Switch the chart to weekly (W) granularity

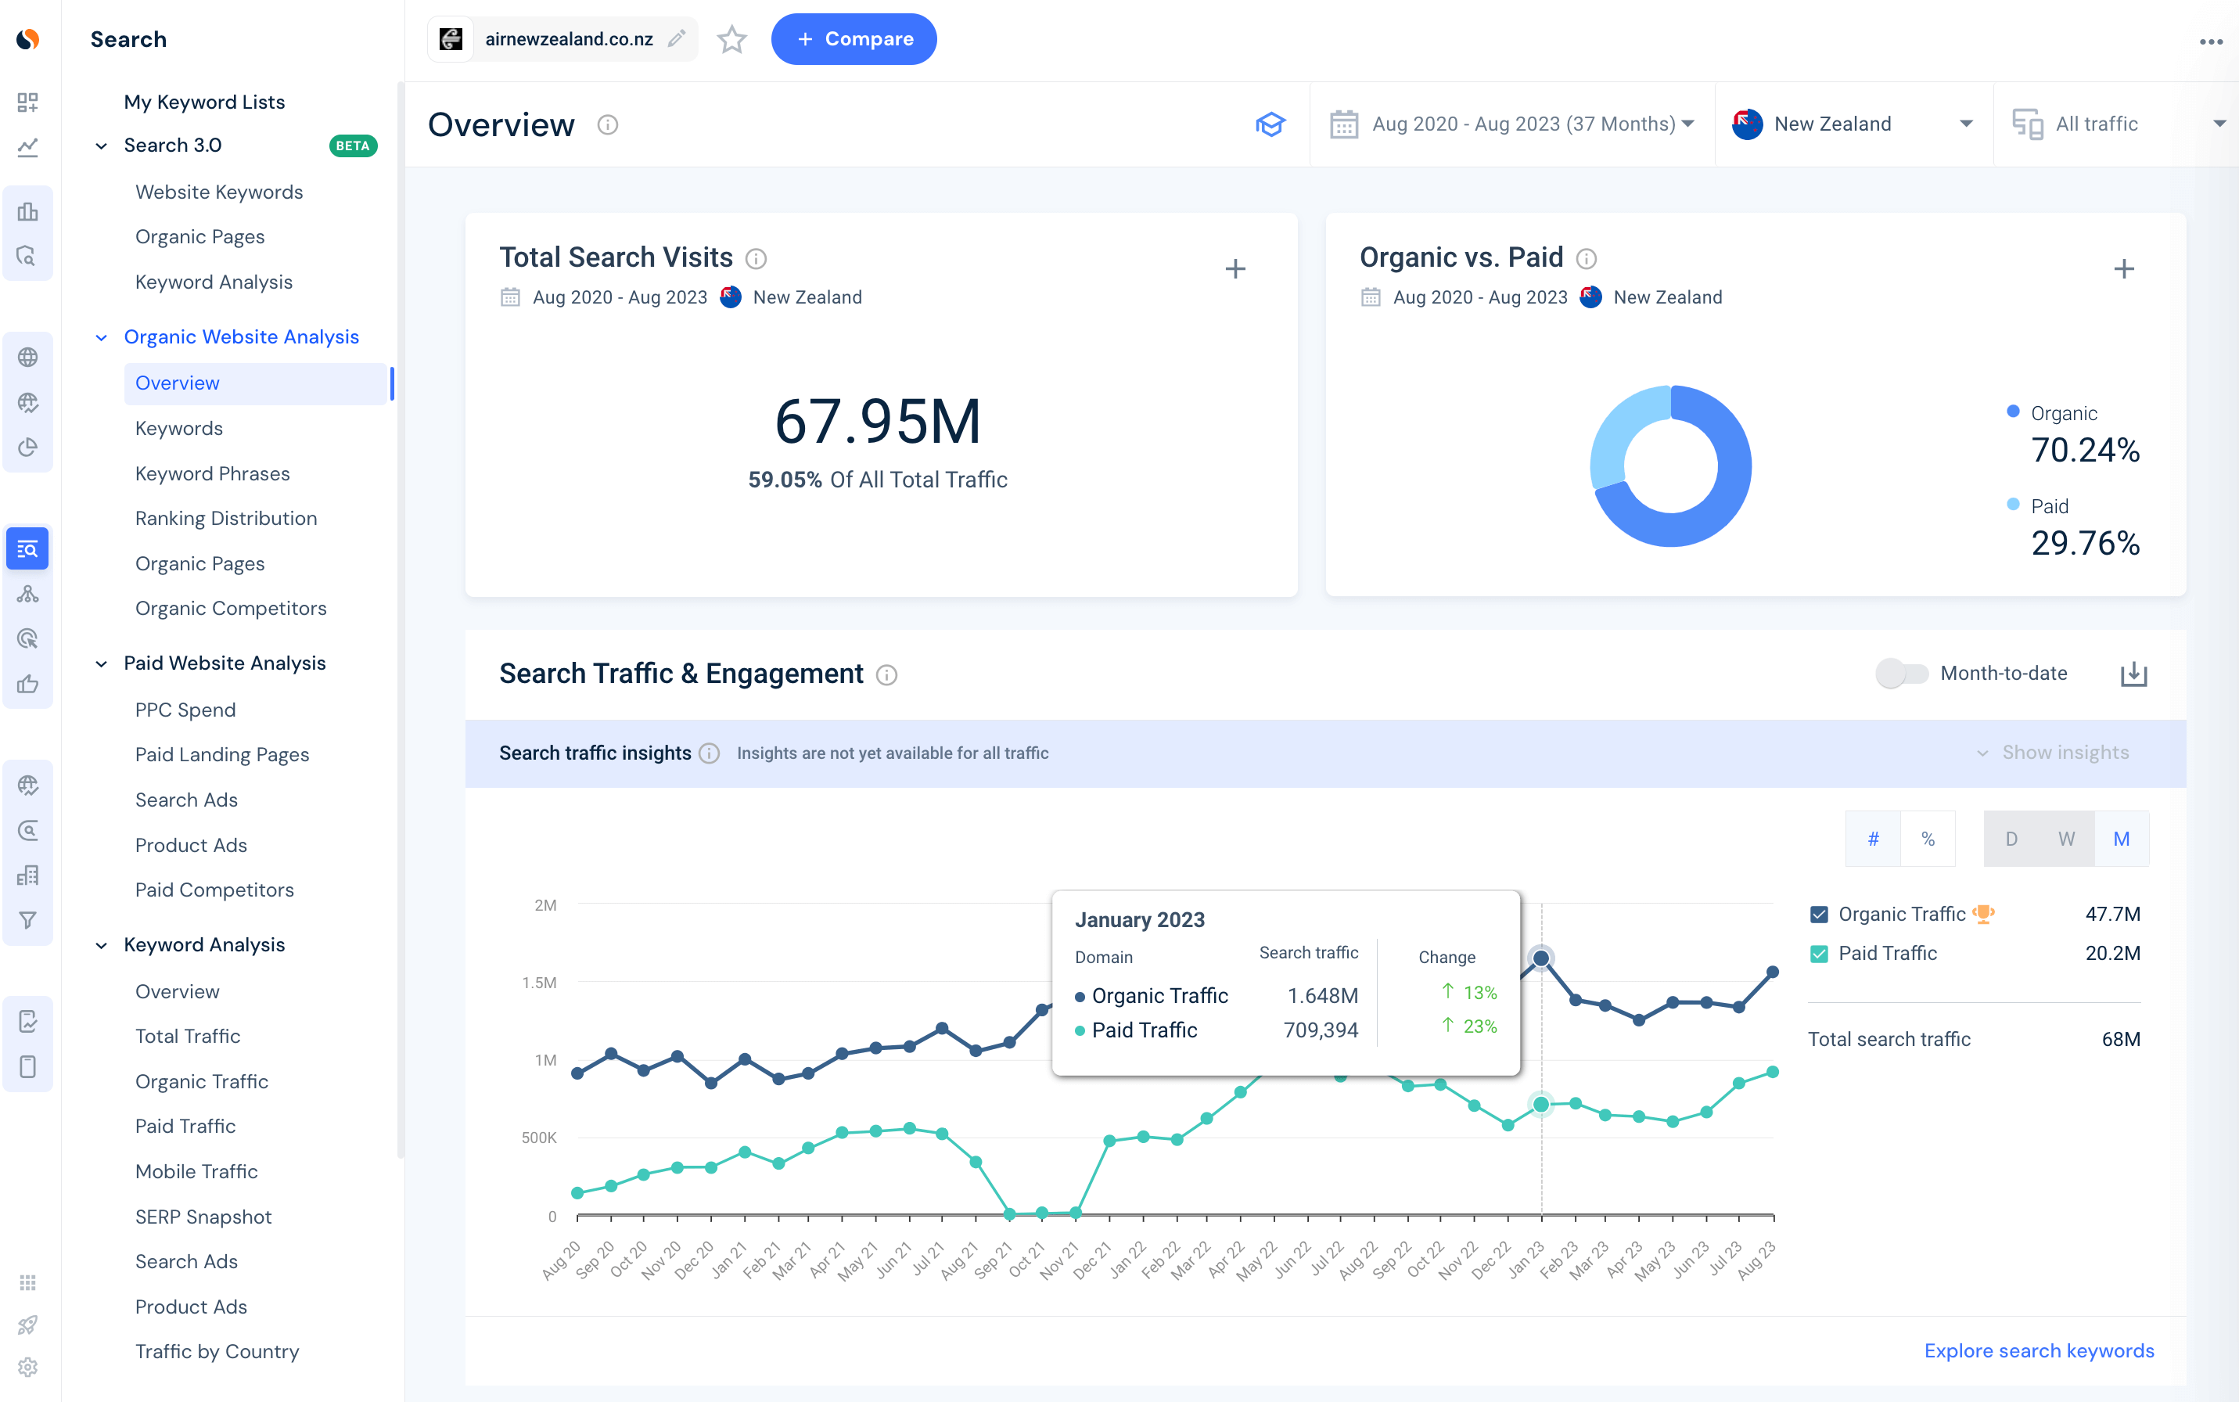click(2065, 838)
